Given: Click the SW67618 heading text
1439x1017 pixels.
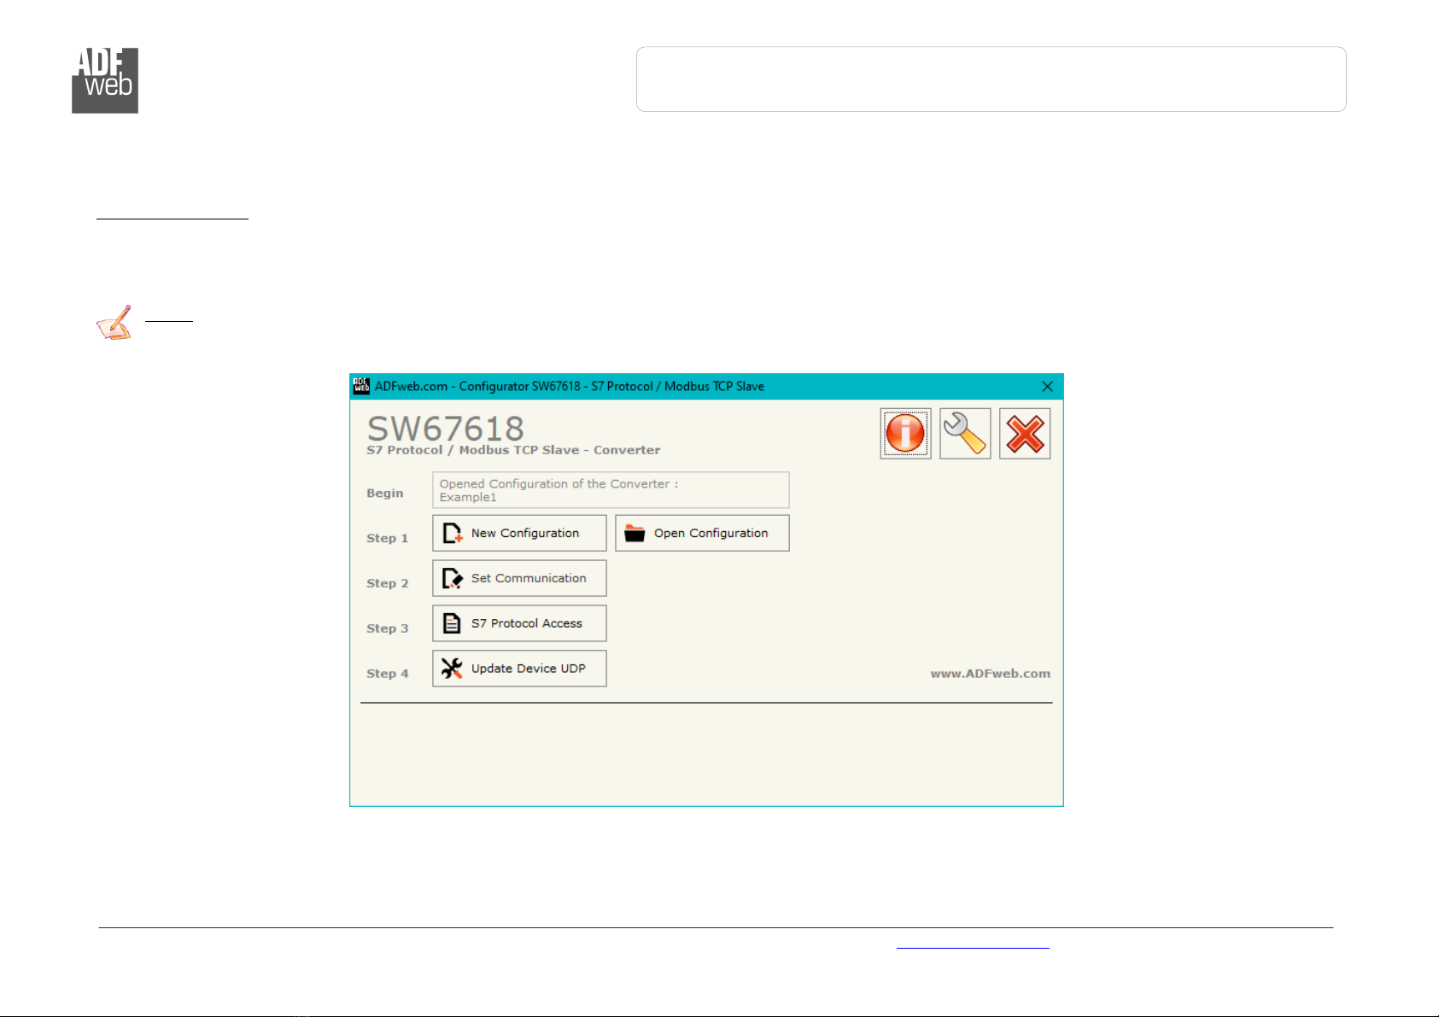Looking at the screenshot, I should tap(445, 428).
